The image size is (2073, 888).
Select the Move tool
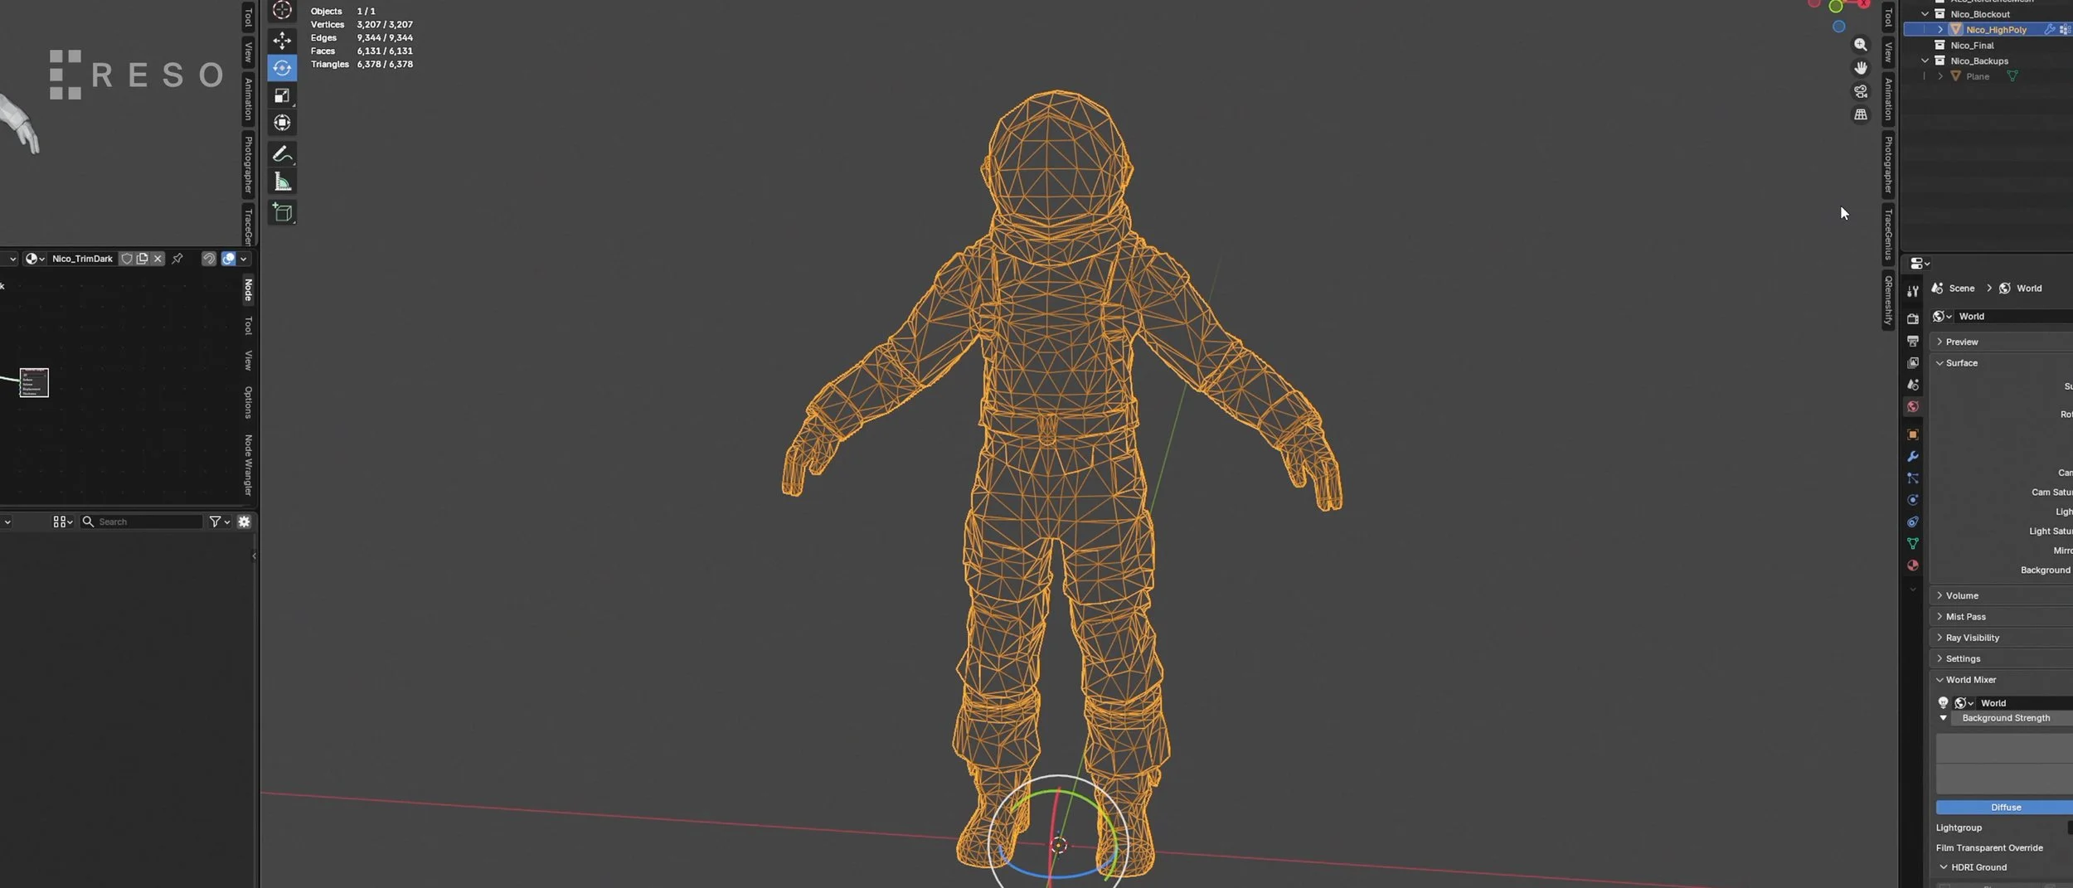point(282,40)
